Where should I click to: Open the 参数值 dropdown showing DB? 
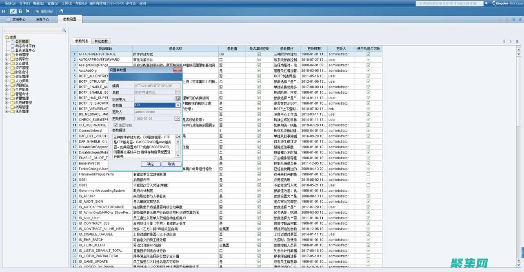coord(178,105)
